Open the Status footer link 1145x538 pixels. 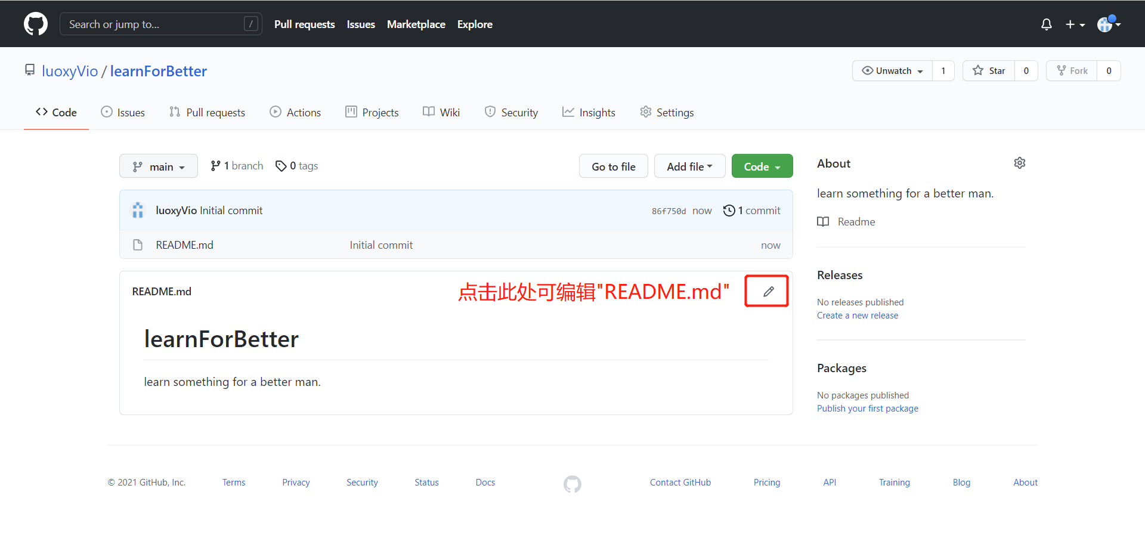pyautogui.click(x=426, y=483)
